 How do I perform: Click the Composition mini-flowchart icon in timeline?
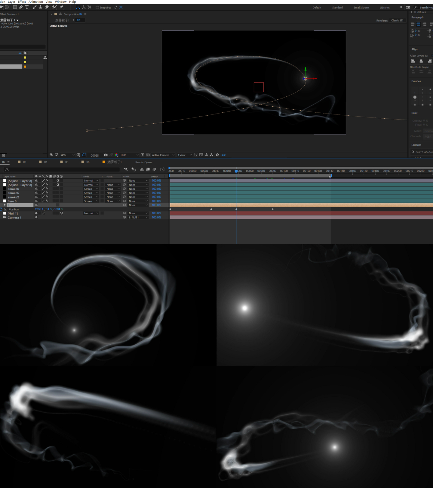coord(126,170)
